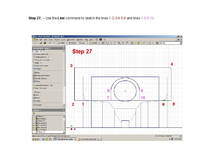This screenshot has height=151, width=201.
Task: Click the Auto Dimension tool
Action: [x=40, y=88]
